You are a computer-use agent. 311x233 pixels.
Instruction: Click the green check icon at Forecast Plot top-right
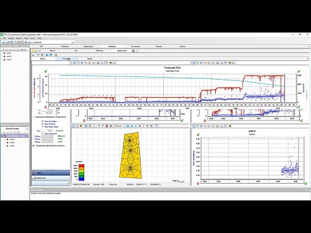(x=299, y=71)
